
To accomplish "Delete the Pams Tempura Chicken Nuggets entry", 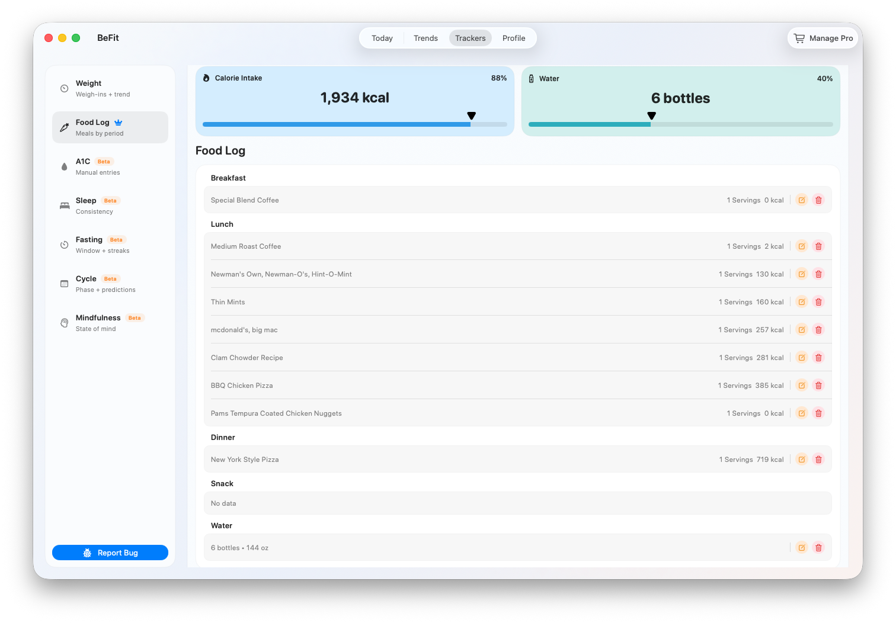I will tap(818, 413).
